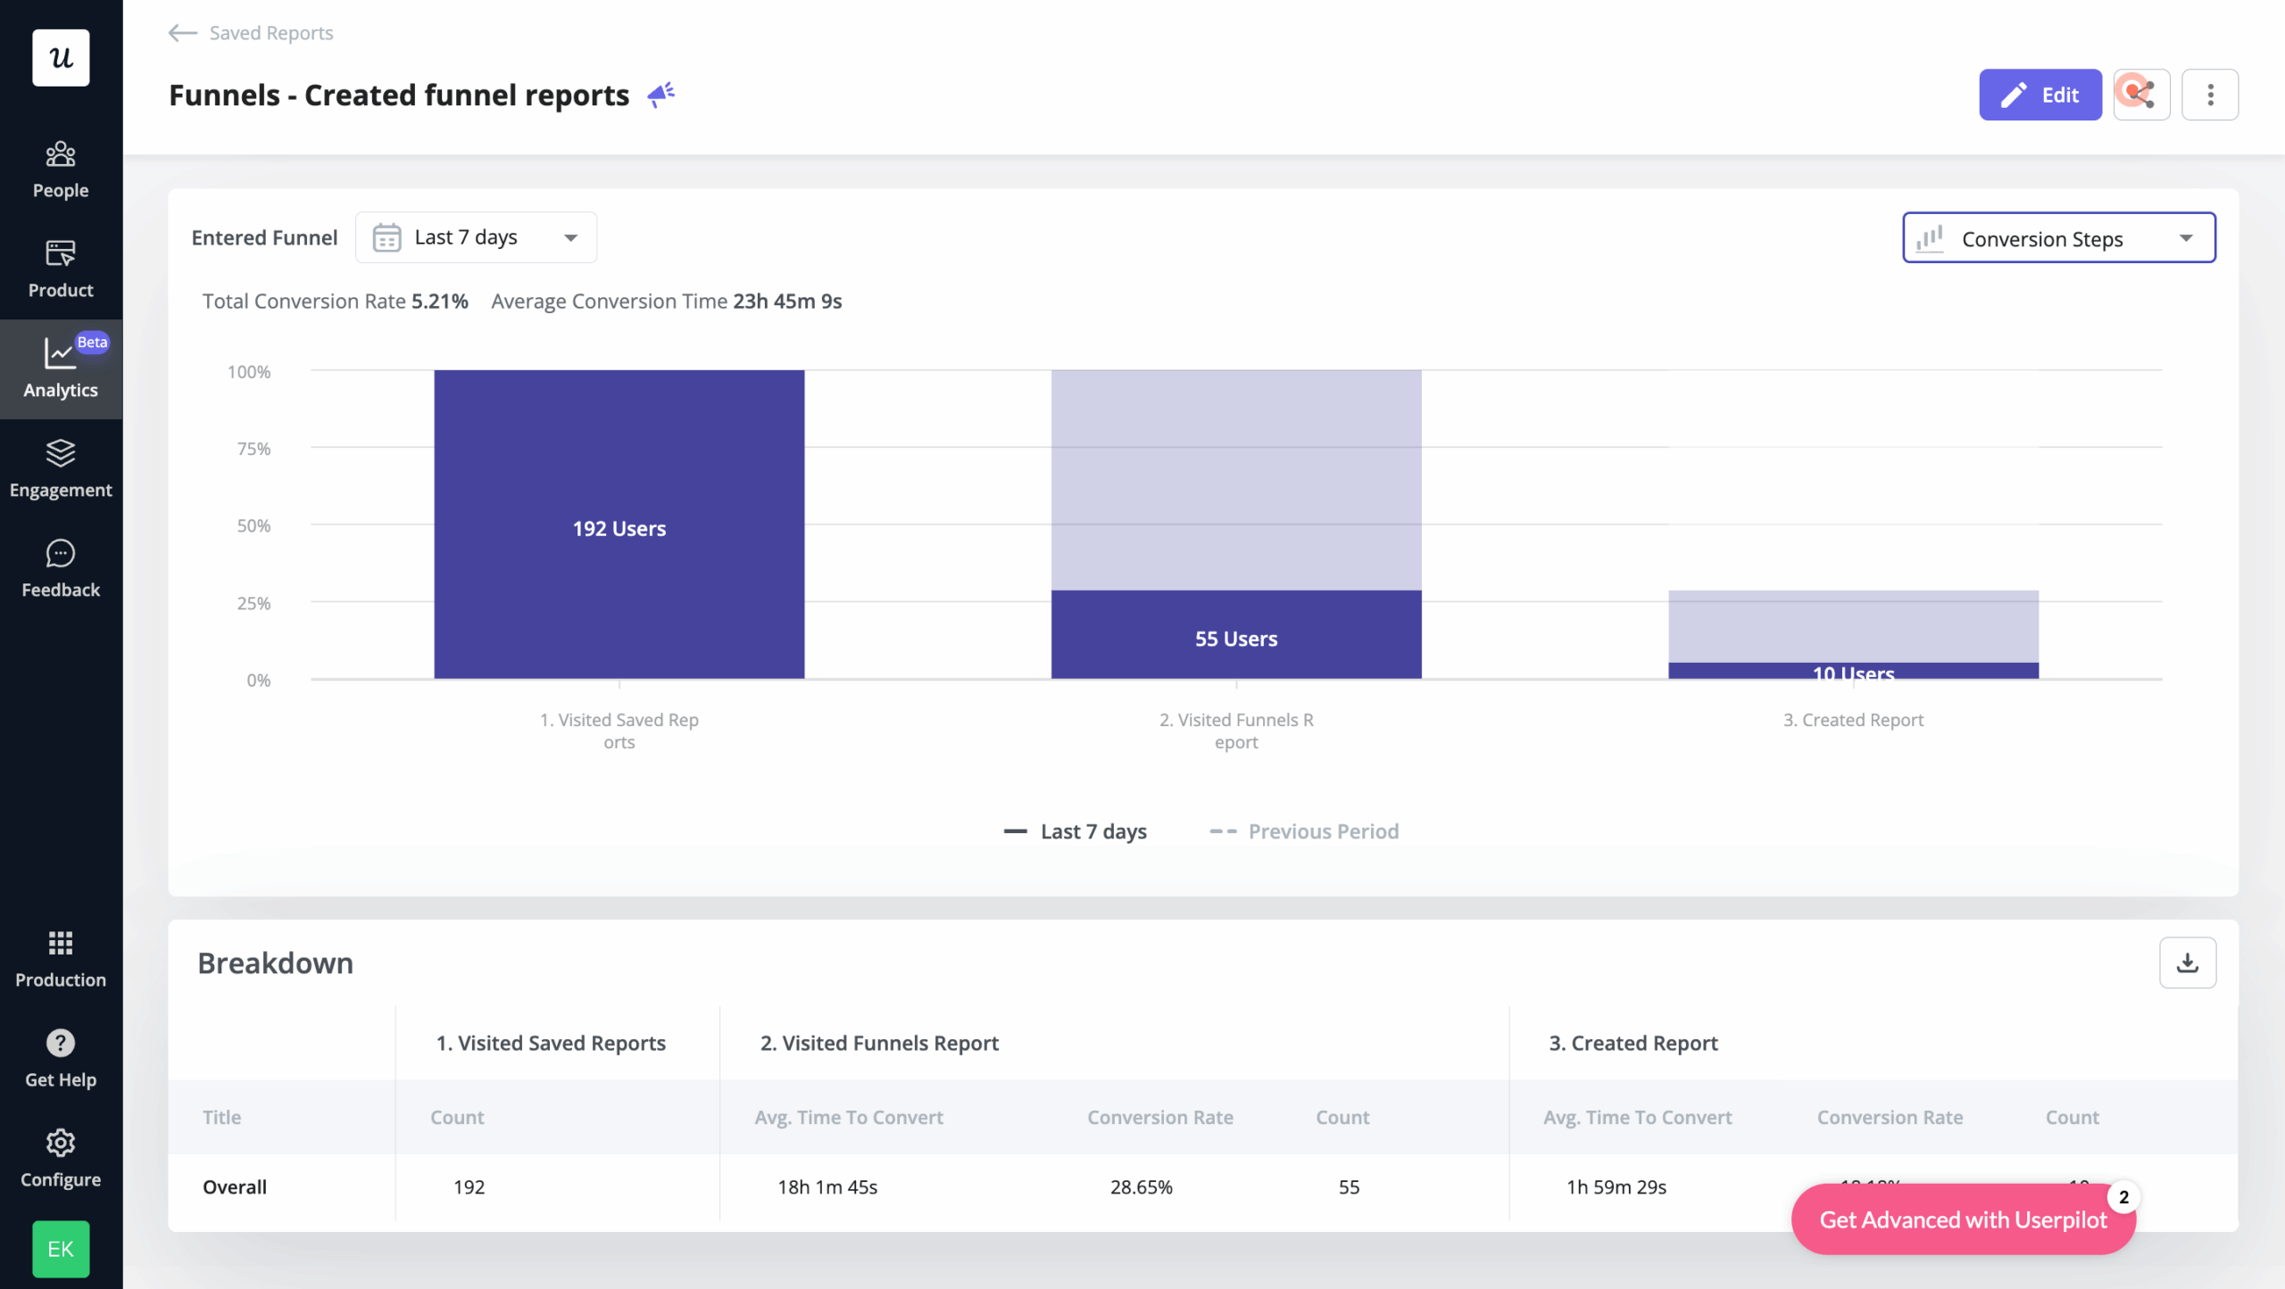
Task: Open the Analytics Beta section
Action: (x=61, y=368)
